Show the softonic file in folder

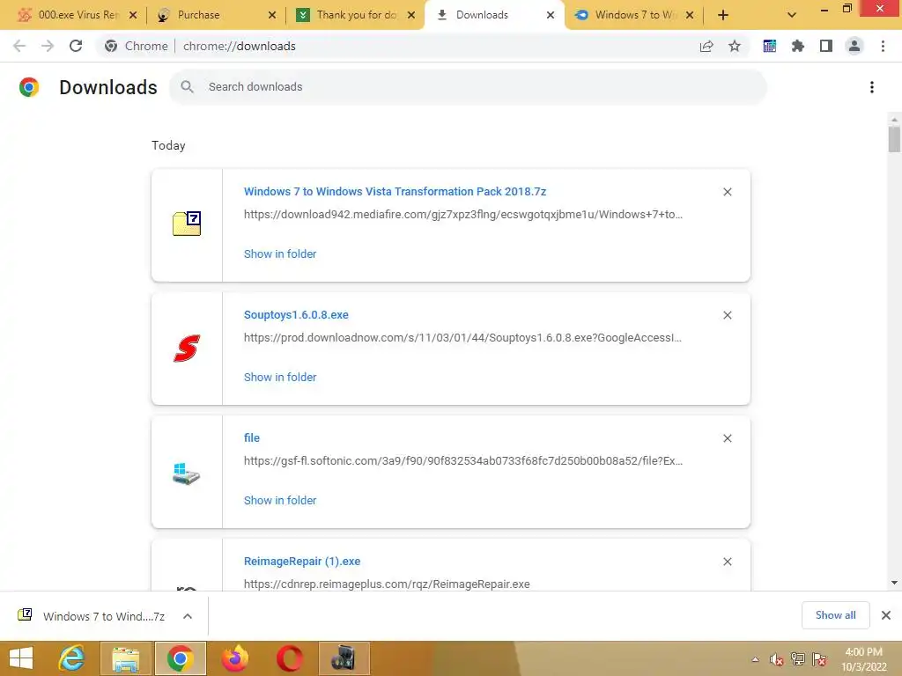[280, 500]
